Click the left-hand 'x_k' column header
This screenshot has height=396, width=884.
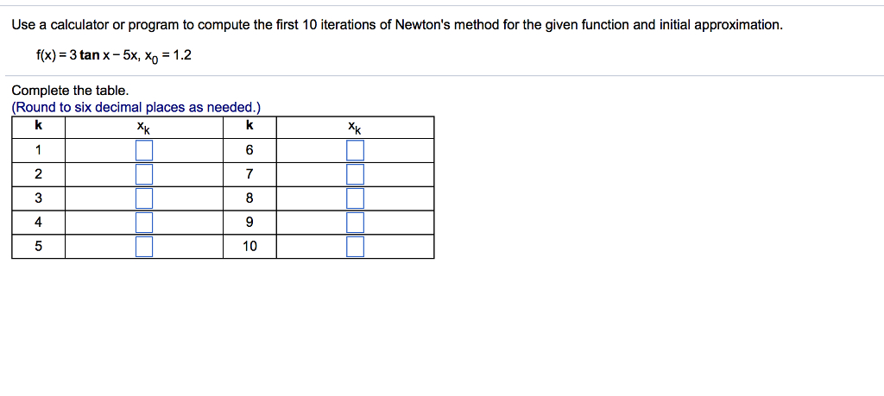point(143,128)
